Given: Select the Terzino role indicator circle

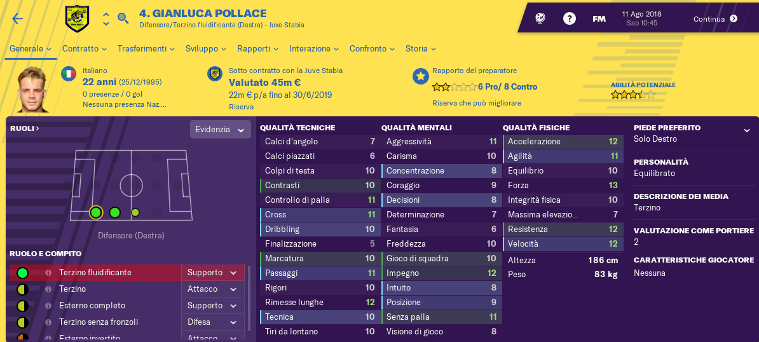Looking at the screenshot, I should pyautogui.click(x=22, y=289).
